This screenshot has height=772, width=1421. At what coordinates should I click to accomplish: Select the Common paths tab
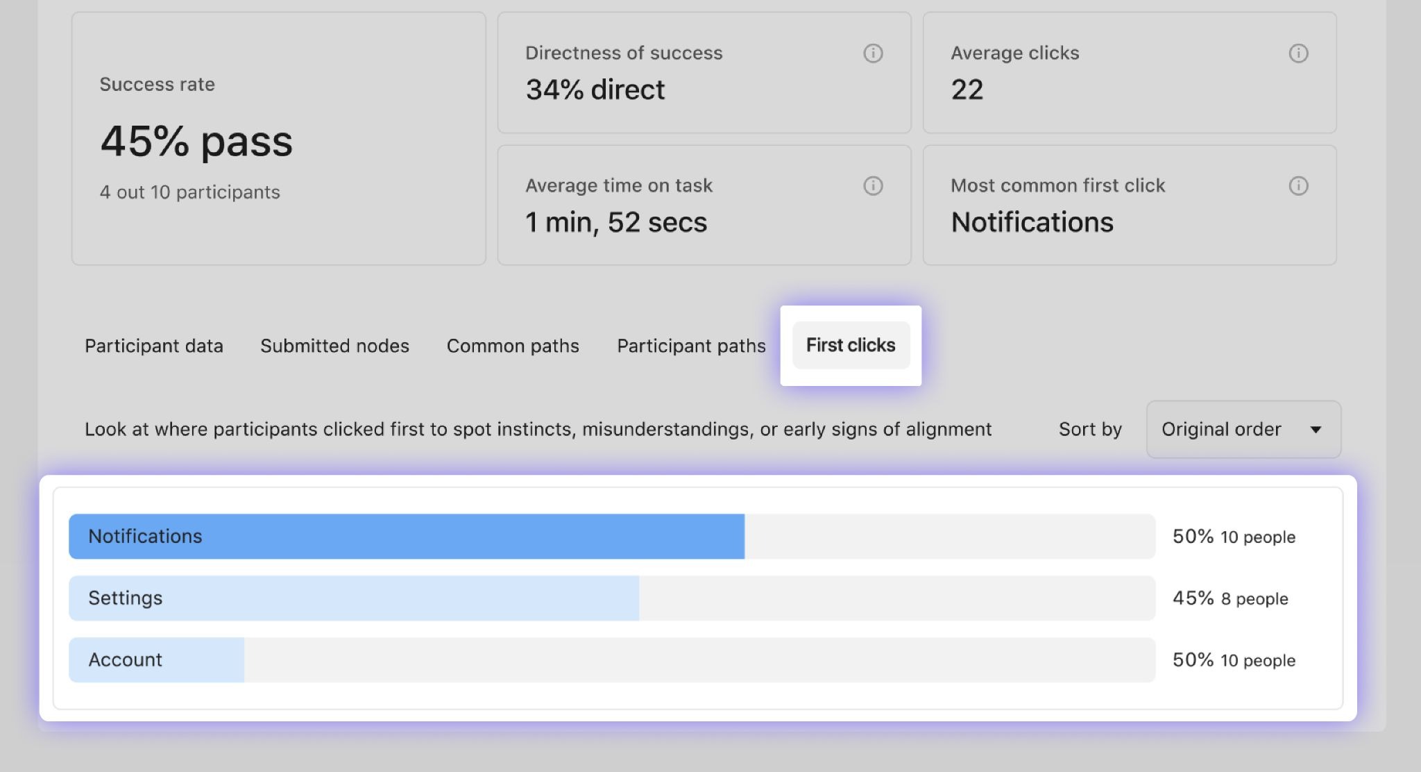point(513,346)
